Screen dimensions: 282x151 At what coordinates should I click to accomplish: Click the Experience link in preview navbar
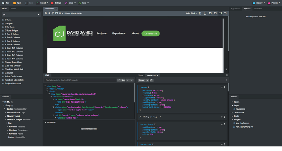[x=119, y=34]
